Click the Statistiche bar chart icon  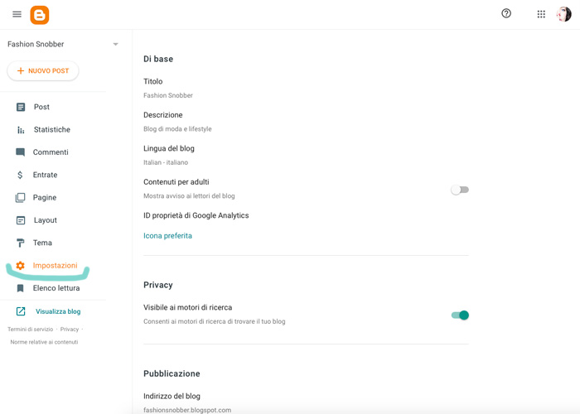click(x=21, y=130)
